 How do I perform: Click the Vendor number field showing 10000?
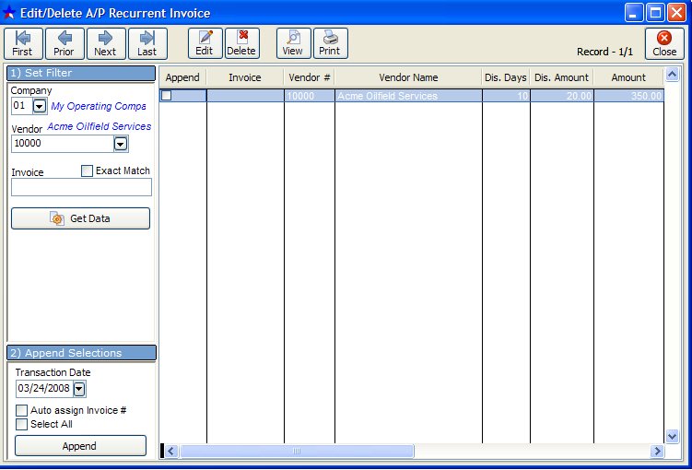pyautogui.click(x=63, y=144)
